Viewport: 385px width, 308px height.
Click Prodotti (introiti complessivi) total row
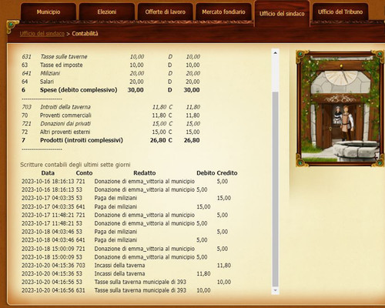click(x=111, y=140)
